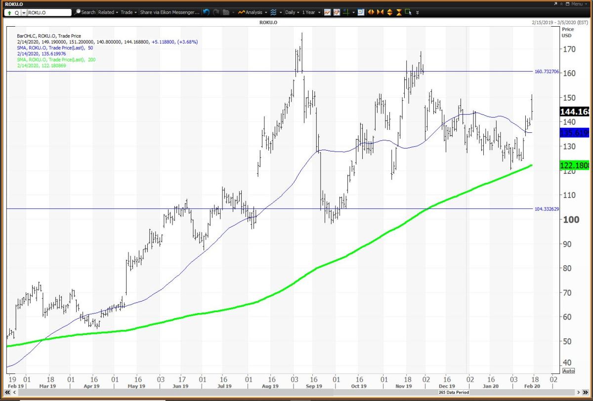Click the line chart type icon
This screenshot has width=593, height=401.
(x=328, y=12)
